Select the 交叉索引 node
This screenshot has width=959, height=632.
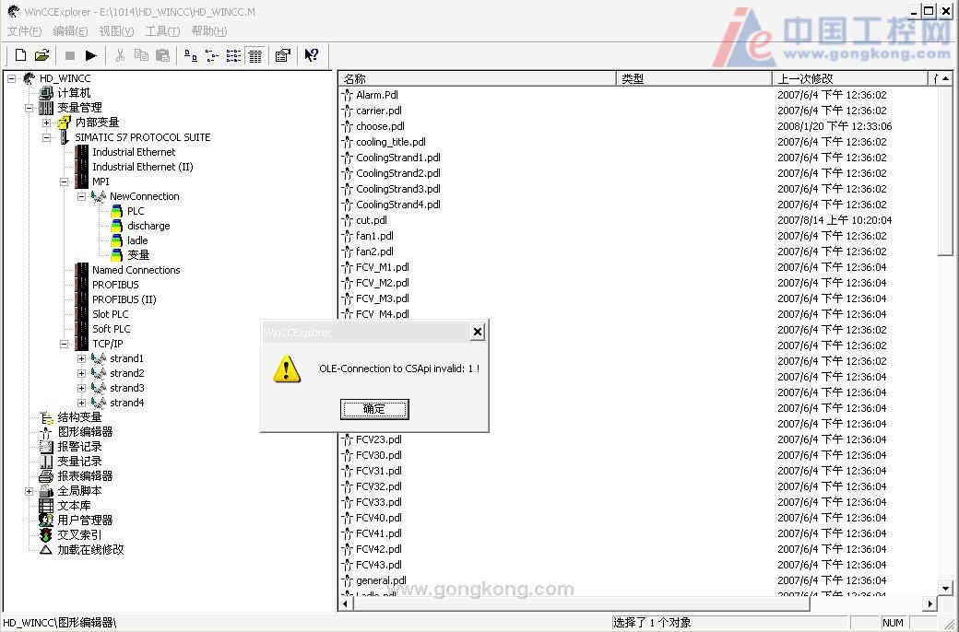click(79, 535)
